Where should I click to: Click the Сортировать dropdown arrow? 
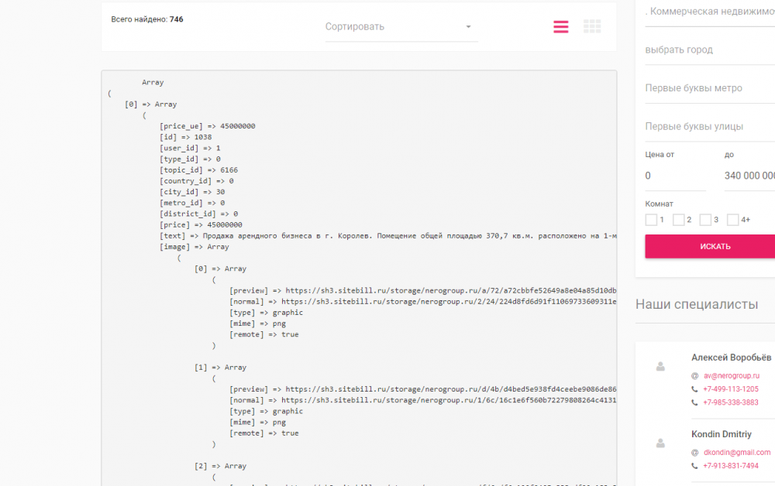(468, 26)
